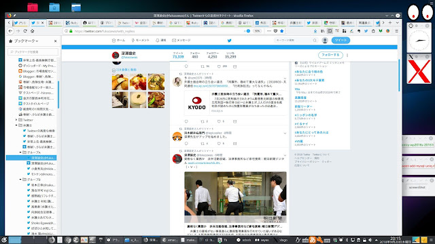The width and height of the screenshot is (435, 244).
Task: Open the pink folder desktop icon
Action: (33, 7)
